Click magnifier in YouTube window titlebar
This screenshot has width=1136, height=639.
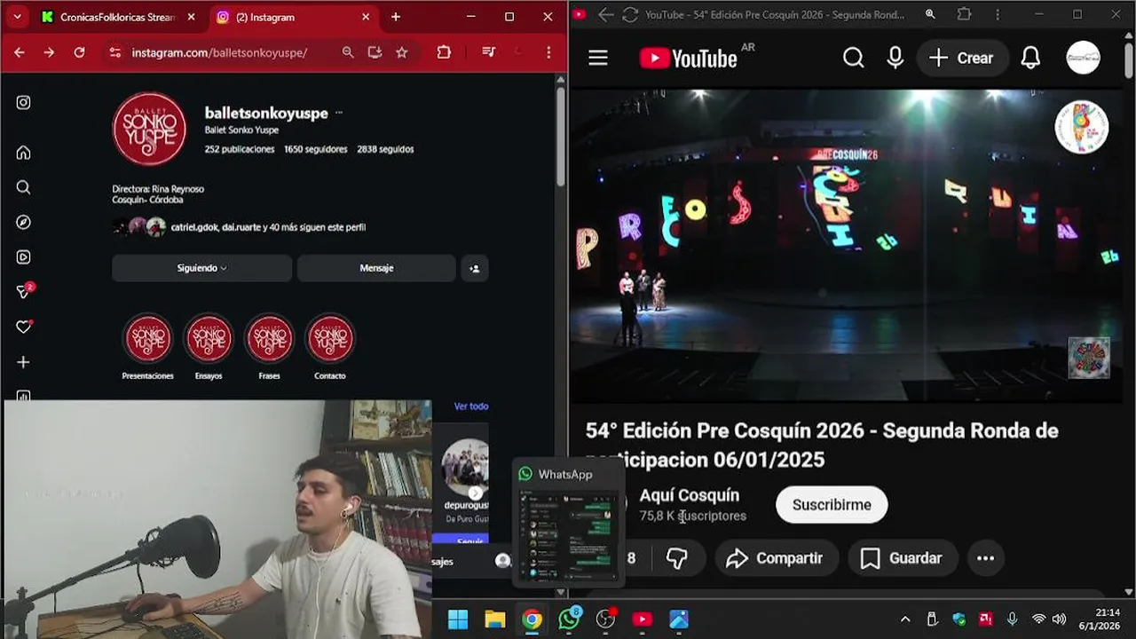(930, 14)
